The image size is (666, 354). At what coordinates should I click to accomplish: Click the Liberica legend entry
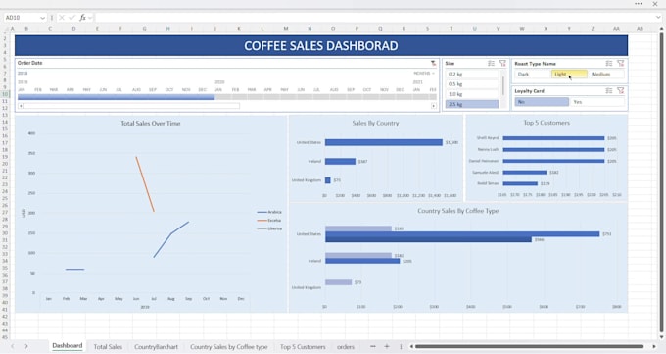[269, 228]
